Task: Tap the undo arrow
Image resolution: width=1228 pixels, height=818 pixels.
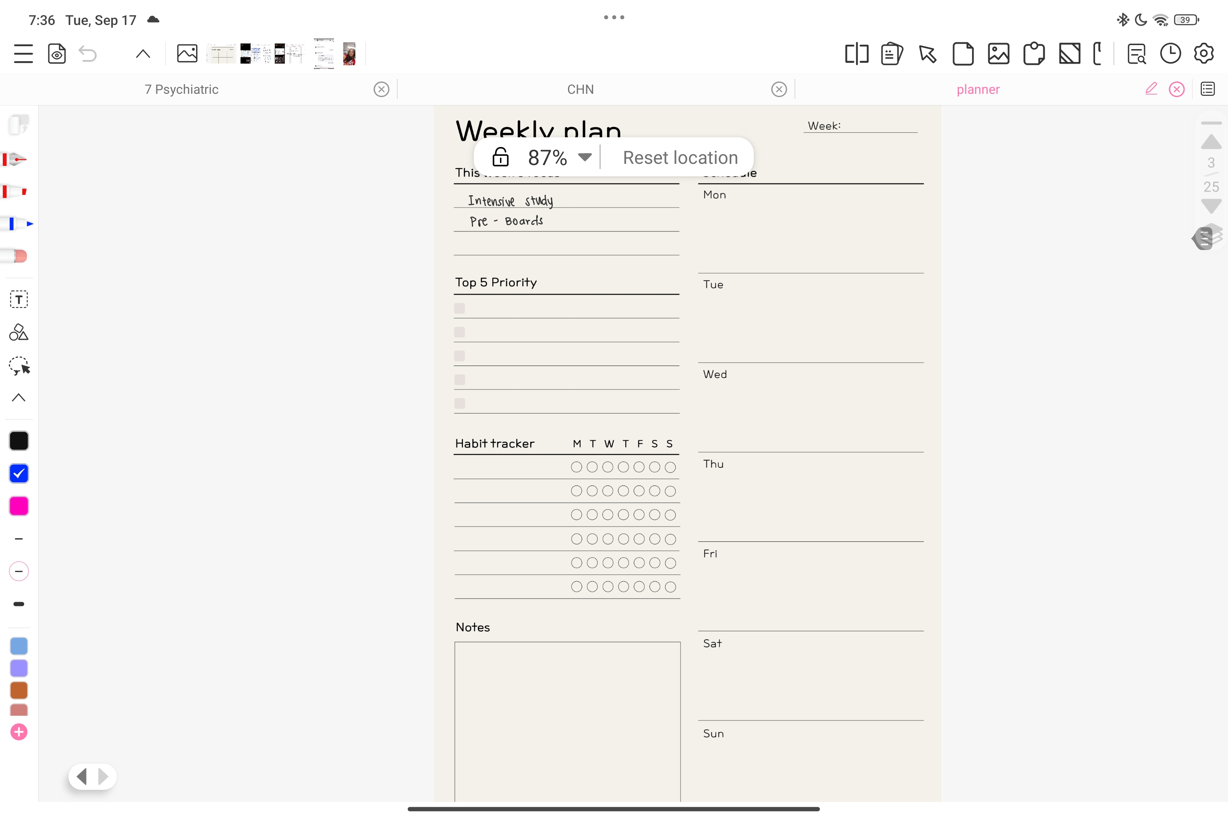Action: pyautogui.click(x=88, y=54)
